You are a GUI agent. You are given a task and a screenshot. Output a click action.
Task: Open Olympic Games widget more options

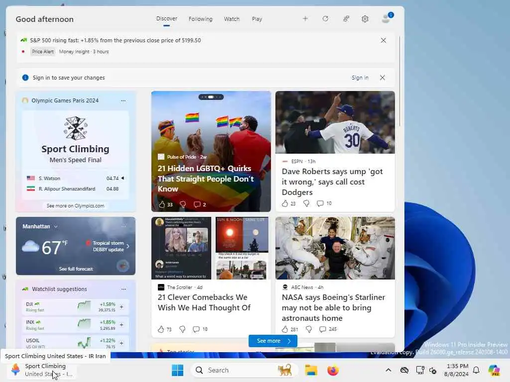pyautogui.click(x=123, y=100)
